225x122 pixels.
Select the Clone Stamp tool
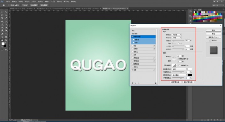coord(2,24)
